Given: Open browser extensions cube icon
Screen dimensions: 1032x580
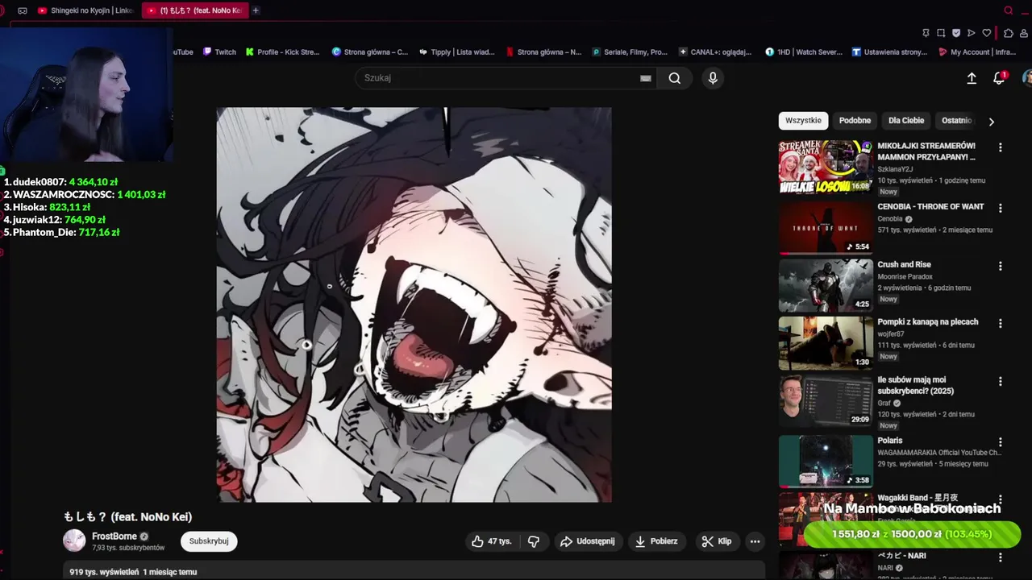Looking at the screenshot, I should coord(1008,33).
